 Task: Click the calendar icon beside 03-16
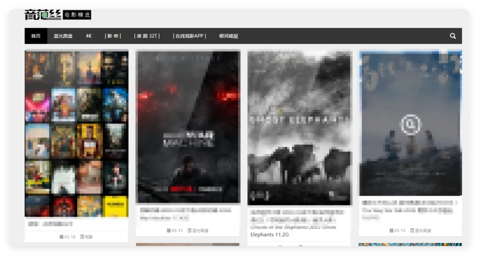point(61,237)
